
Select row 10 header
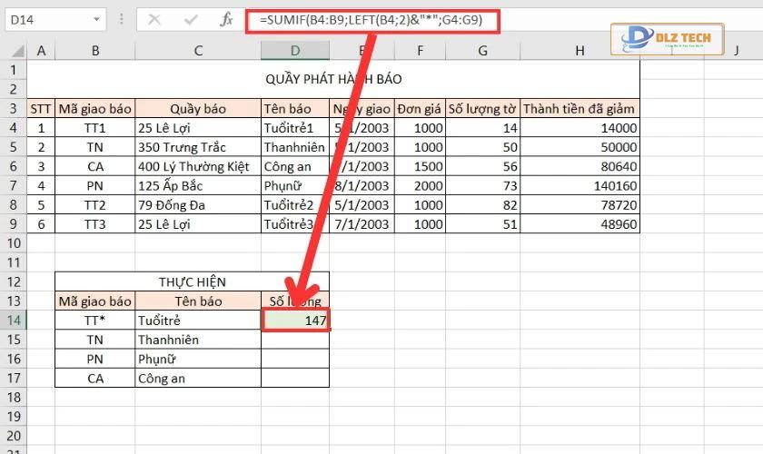13,243
